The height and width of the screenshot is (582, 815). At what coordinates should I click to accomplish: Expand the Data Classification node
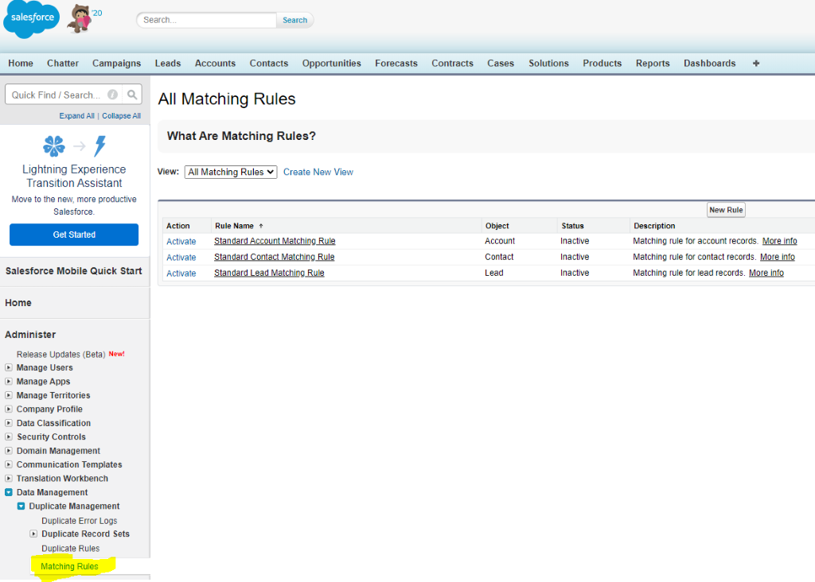pos(8,423)
